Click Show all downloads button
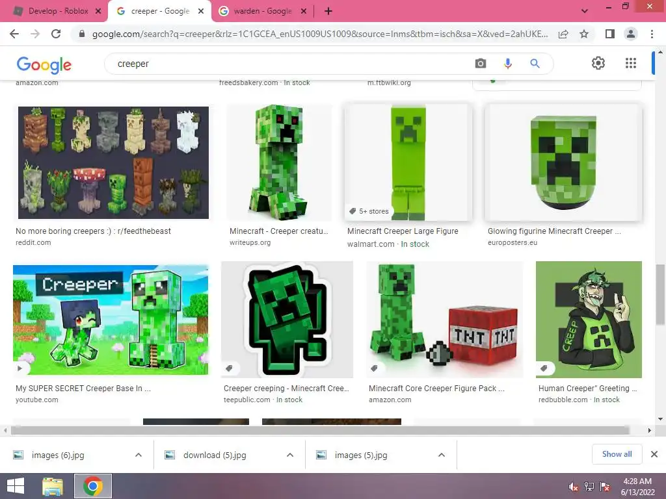 click(617, 454)
